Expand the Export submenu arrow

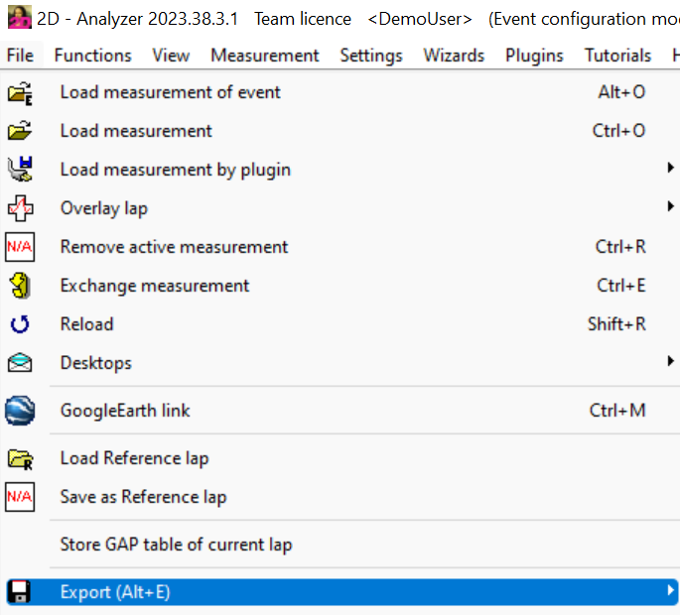(671, 593)
